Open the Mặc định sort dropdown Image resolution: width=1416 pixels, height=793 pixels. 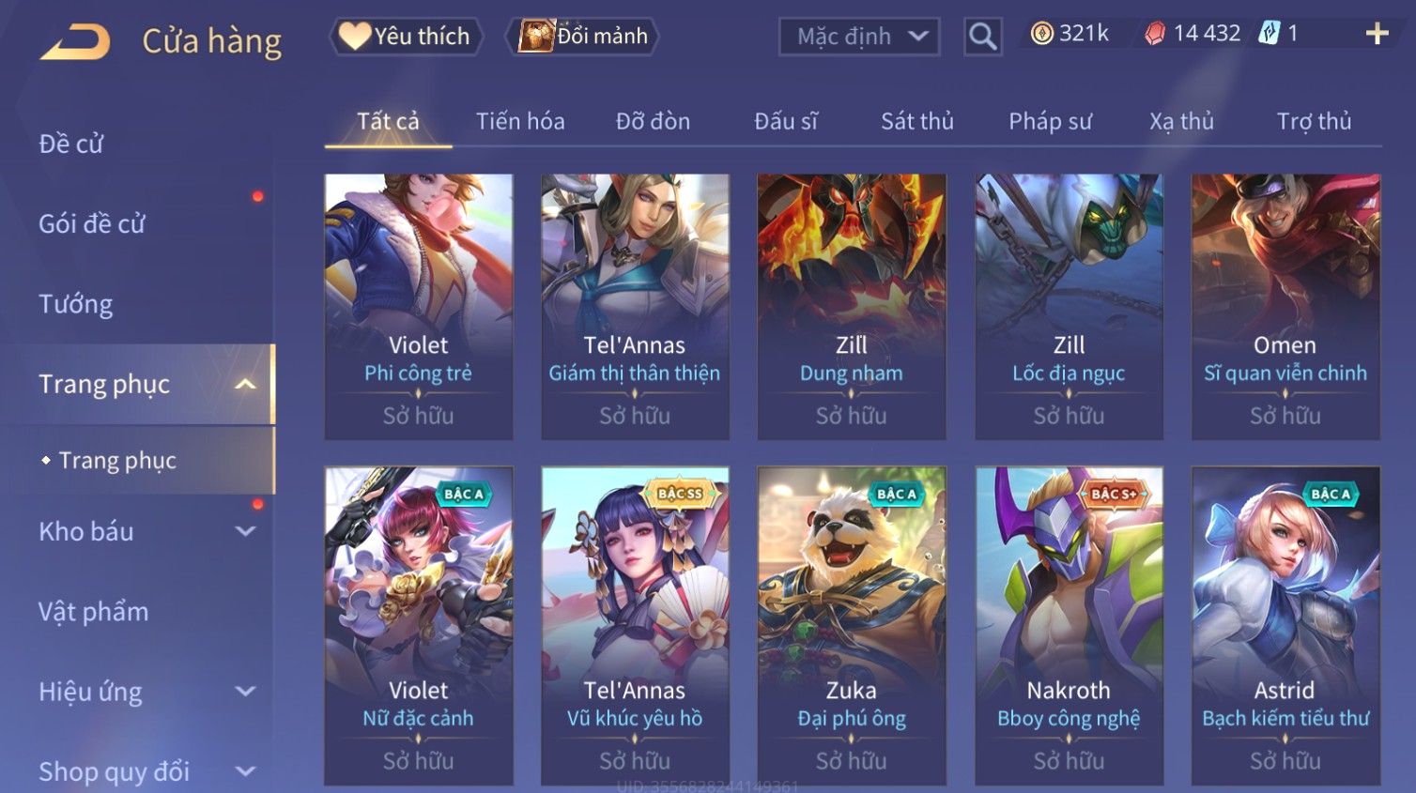859,37
